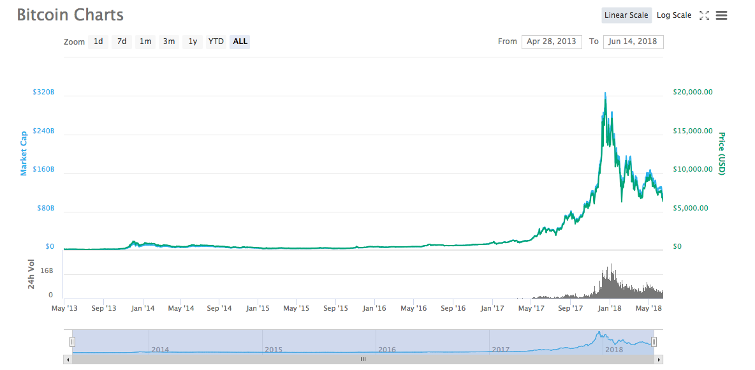Click the Bitcoin Charts title

pos(70,15)
